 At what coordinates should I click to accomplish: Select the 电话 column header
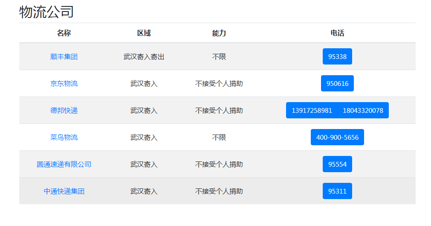337,33
